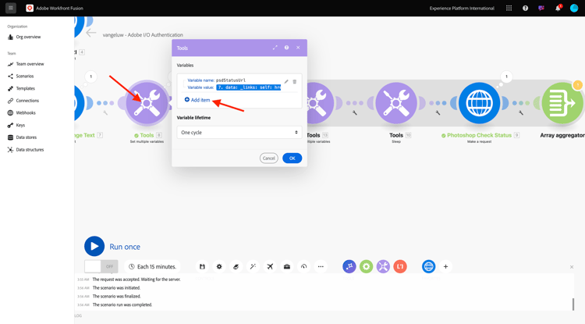585x324 pixels.
Task: Click the Explain flow airplane icon
Action: pos(270,266)
